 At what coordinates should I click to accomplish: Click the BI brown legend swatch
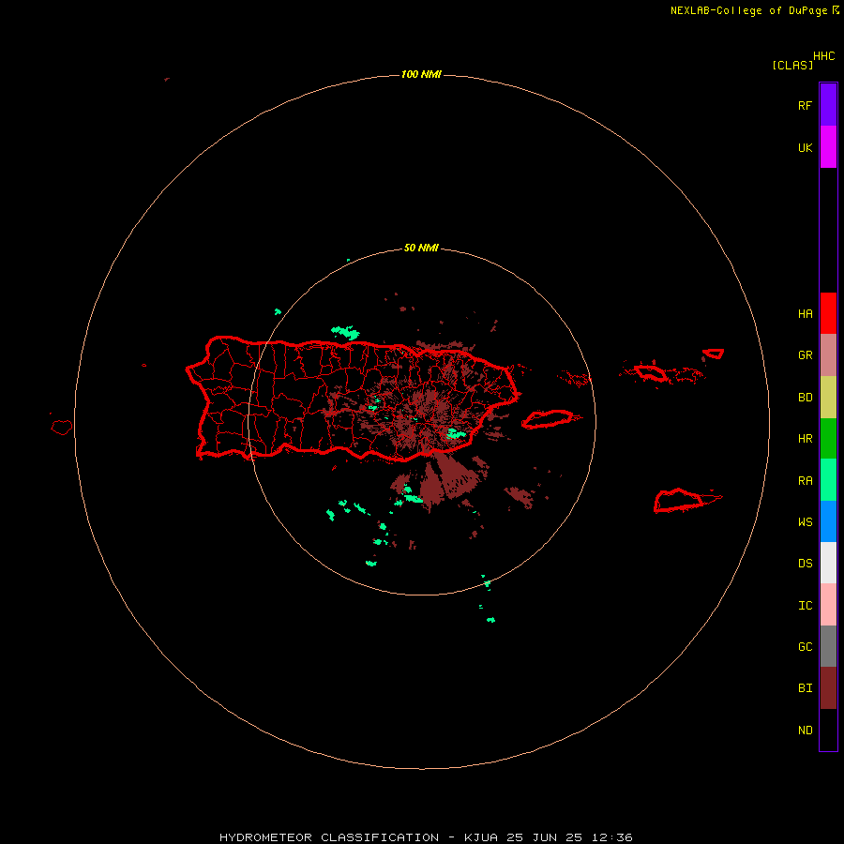pos(828,688)
